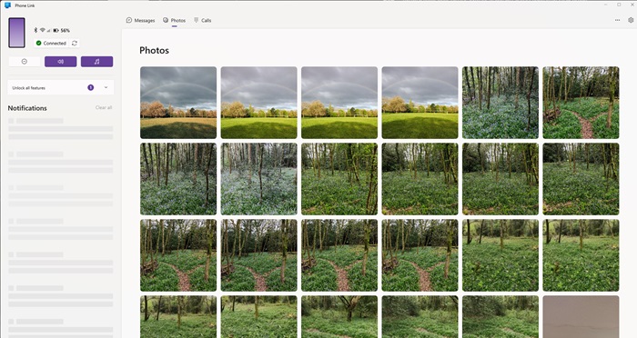Open the settings gear icon

pos(631,20)
